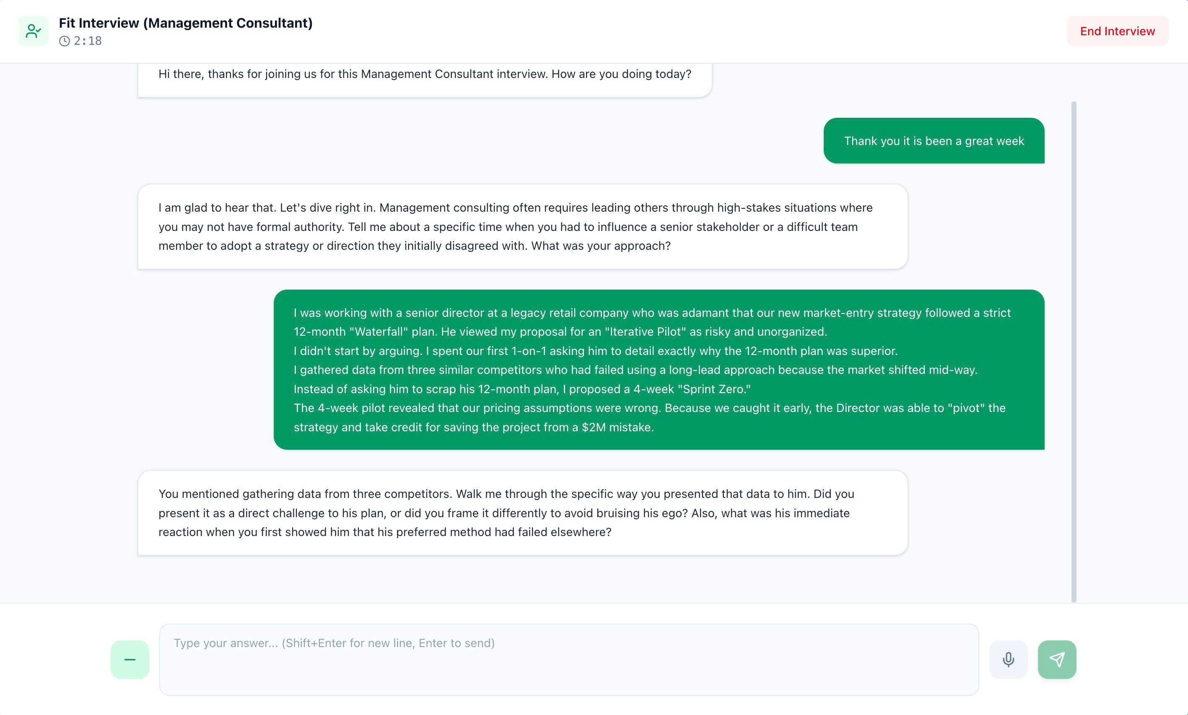Focus the 'Type your answer' text field
Screen dimensions: 1188x715
click(568, 659)
